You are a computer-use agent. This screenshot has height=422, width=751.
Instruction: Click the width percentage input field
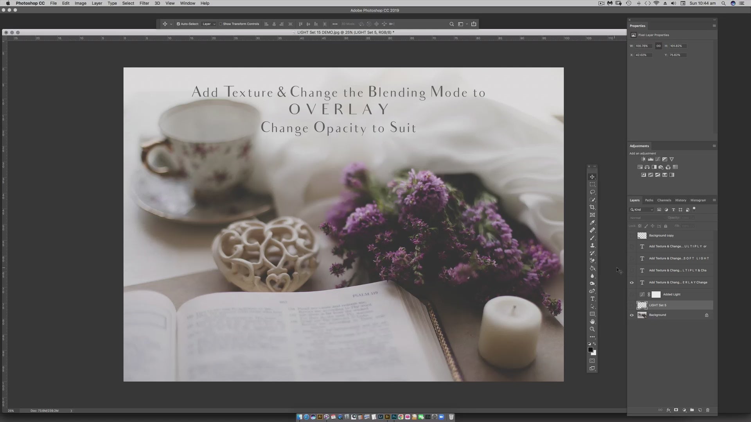(x=643, y=46)
